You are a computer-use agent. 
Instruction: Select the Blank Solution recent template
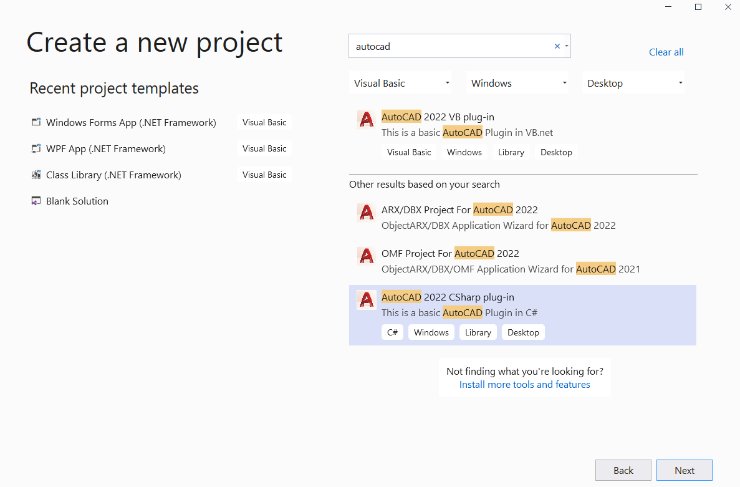click(x=77, y=201)
